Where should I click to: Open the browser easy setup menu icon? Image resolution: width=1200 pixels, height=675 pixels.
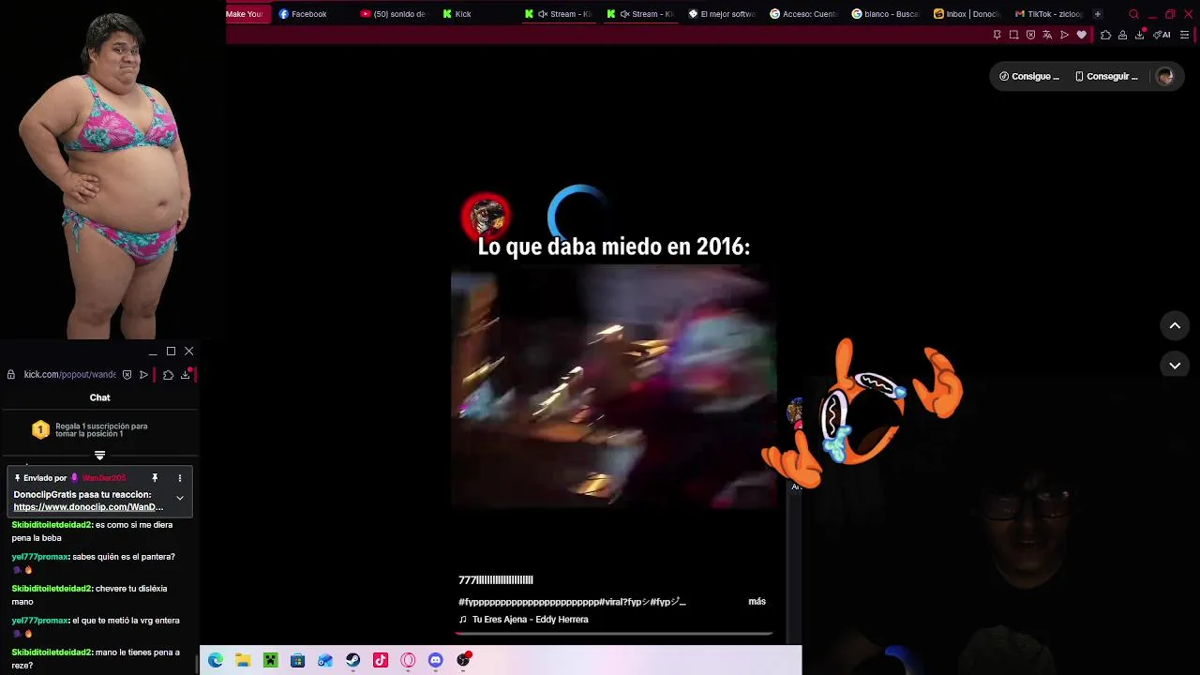[x=1185, y=35]
